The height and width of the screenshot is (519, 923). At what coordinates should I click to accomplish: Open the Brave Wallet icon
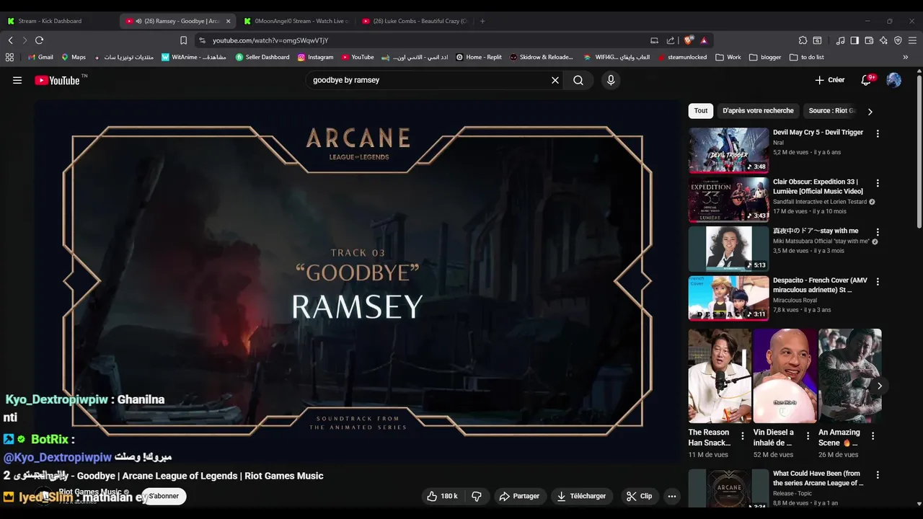coord(869,40)
